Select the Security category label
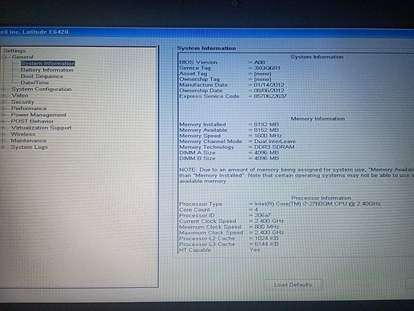This screenshot has height=311, width=414. (x=23, y=102)
